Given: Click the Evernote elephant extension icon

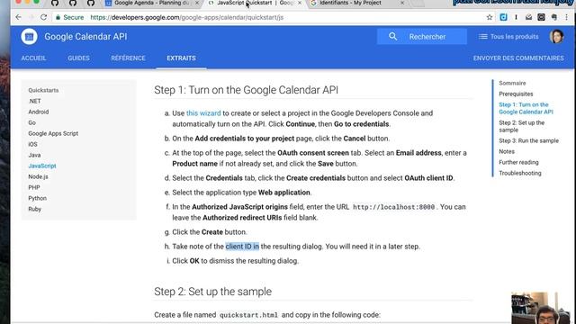Looking at the screenshot, I should [x=554, y=17].
